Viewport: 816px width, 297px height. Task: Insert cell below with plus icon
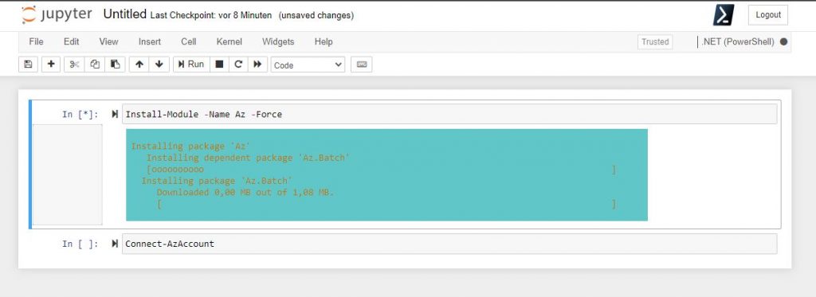point(50,64)
